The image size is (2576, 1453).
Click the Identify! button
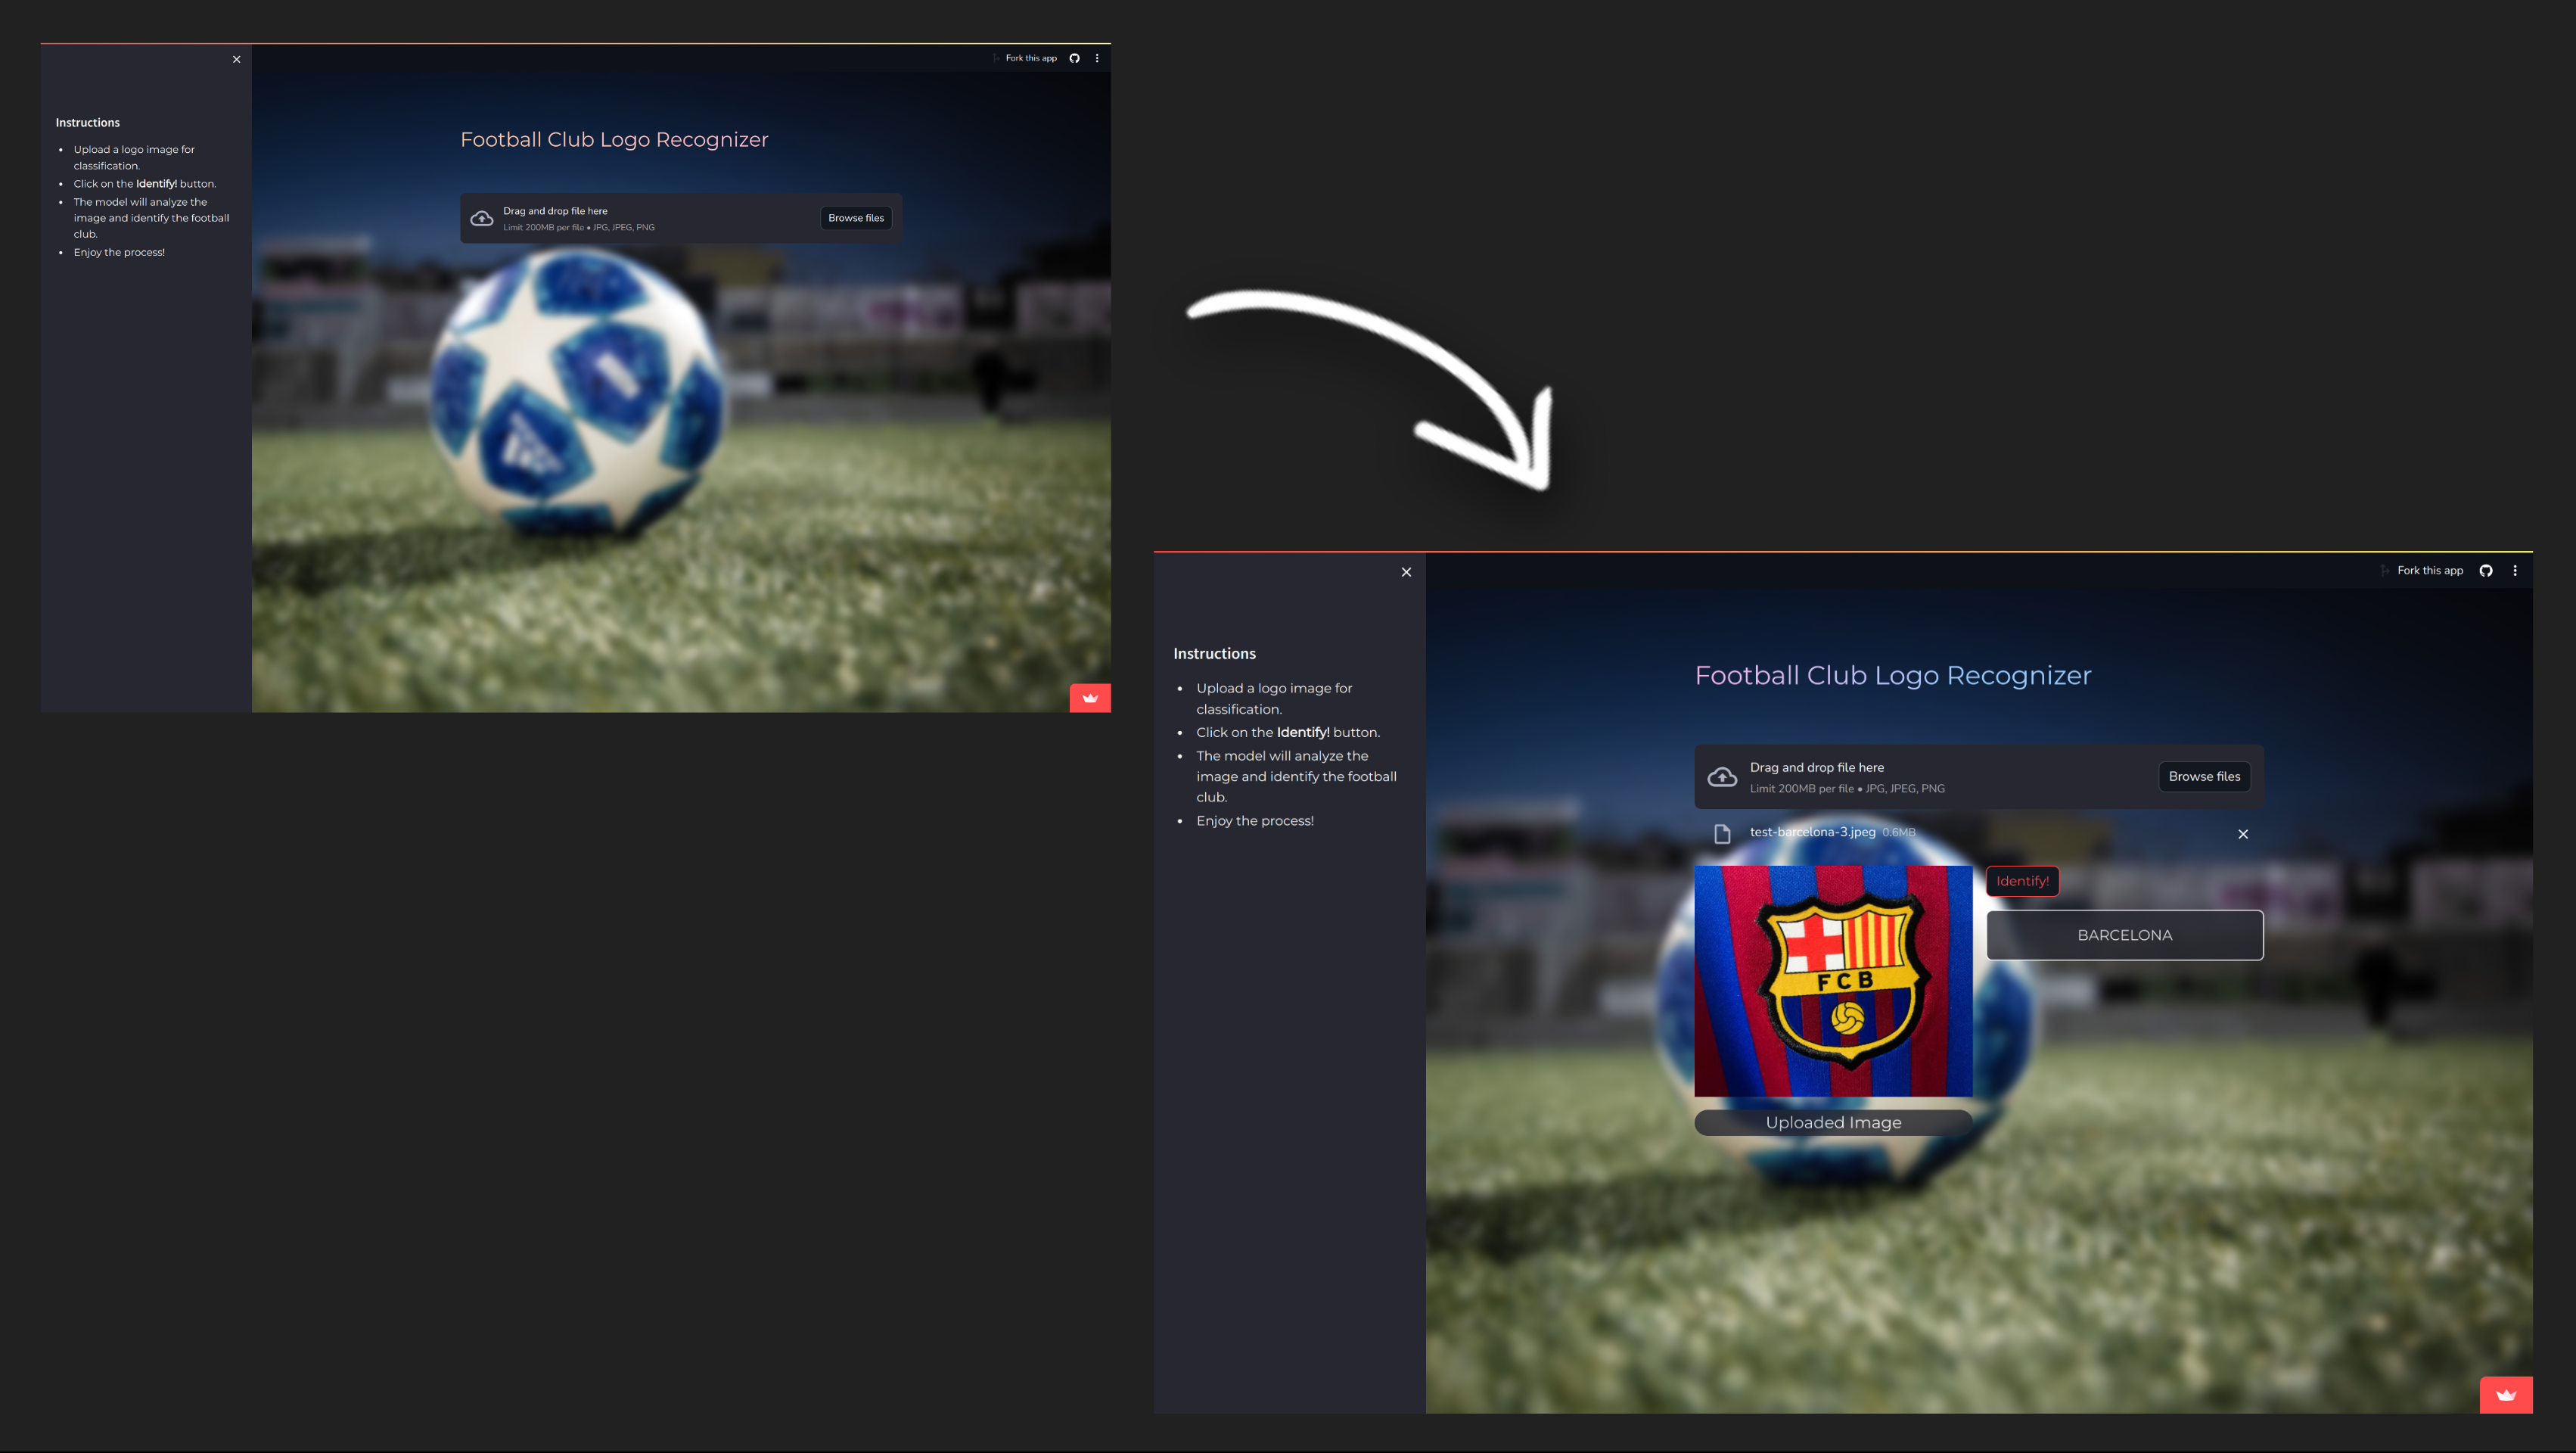pyautogui.click(x=2022, y=881)
